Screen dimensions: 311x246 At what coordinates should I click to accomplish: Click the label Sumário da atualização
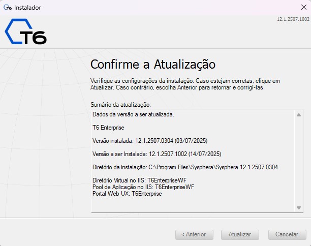(120, 105)
